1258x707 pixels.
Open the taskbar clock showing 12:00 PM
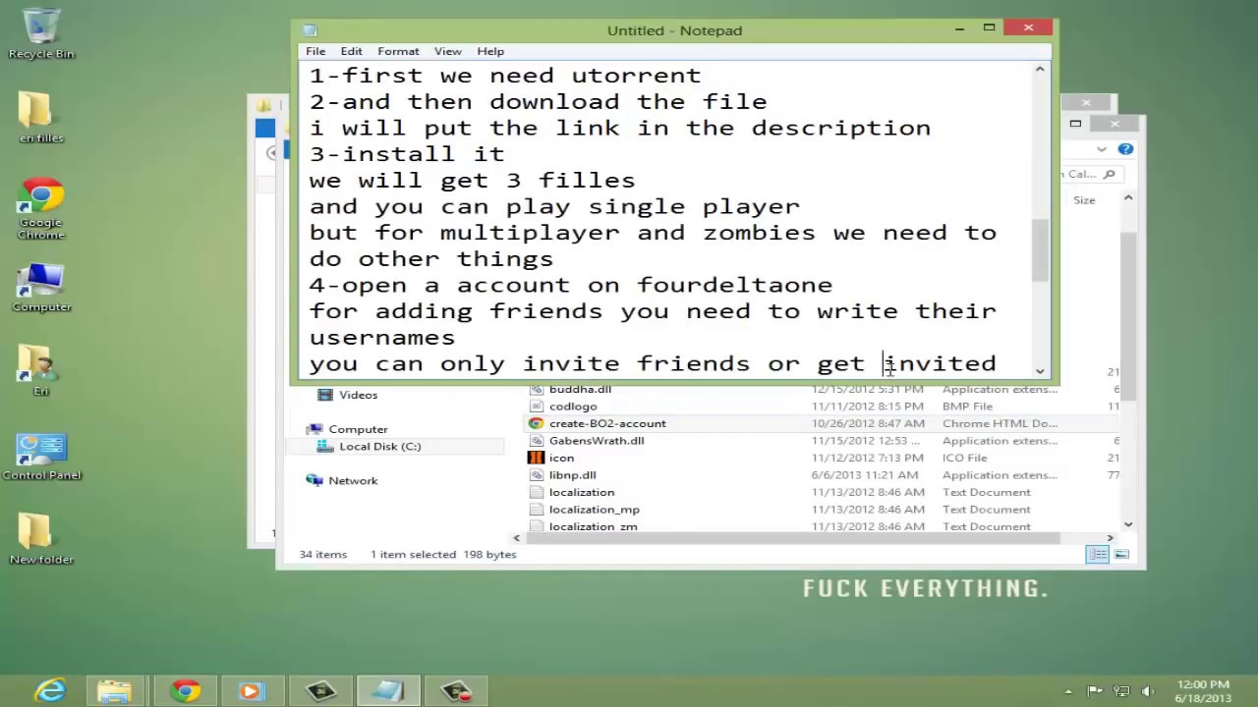click(1202, 691)
